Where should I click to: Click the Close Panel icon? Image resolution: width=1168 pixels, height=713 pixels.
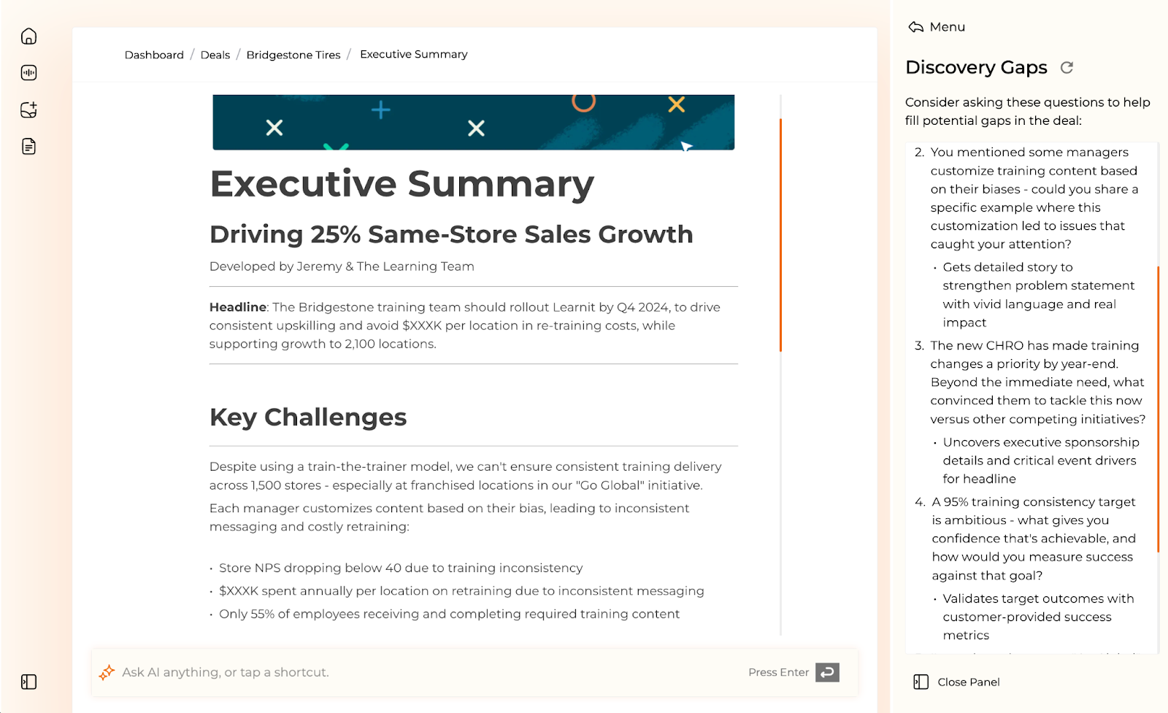[921, 682]
